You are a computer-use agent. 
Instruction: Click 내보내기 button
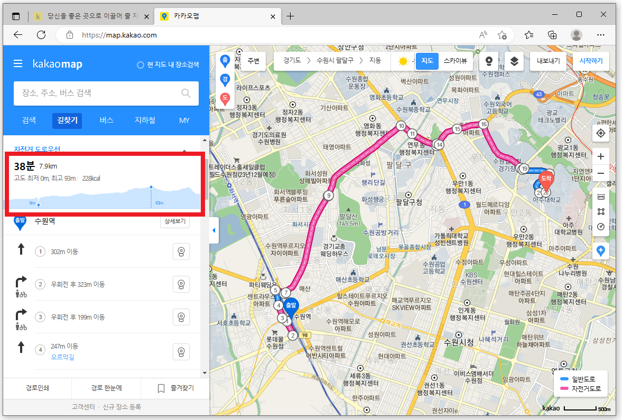point(548,61)
